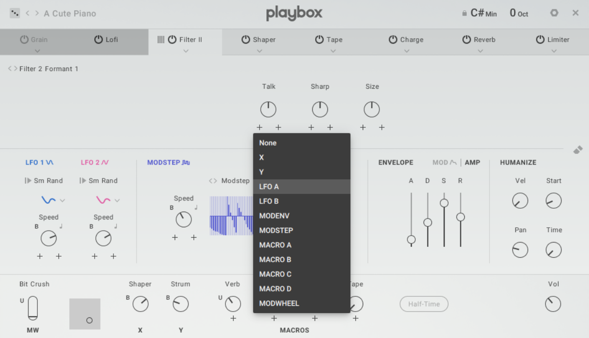Switch envelope to AMP
Viewport: 589px width, 338px height.
(x=473, y=162)
